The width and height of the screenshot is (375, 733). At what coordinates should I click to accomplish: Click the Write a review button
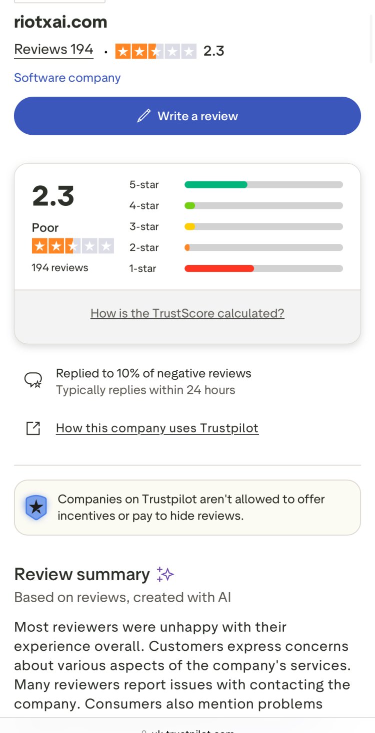pos(187,116)
